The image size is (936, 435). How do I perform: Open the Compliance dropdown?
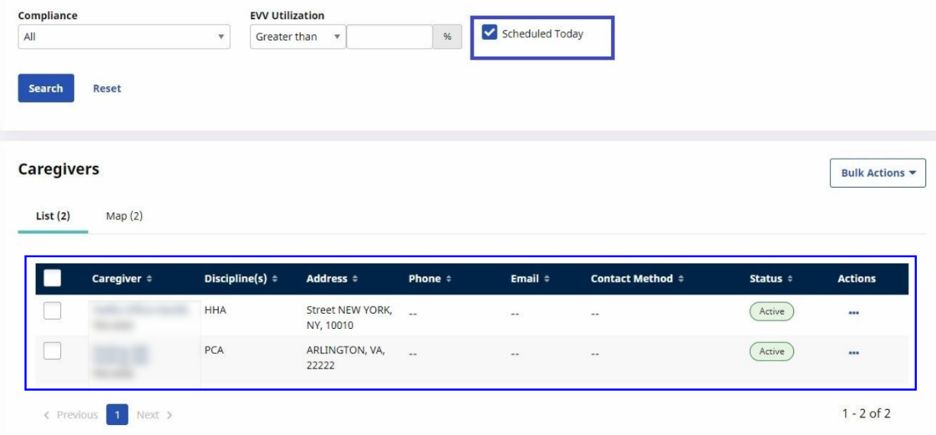click(124, 37)
